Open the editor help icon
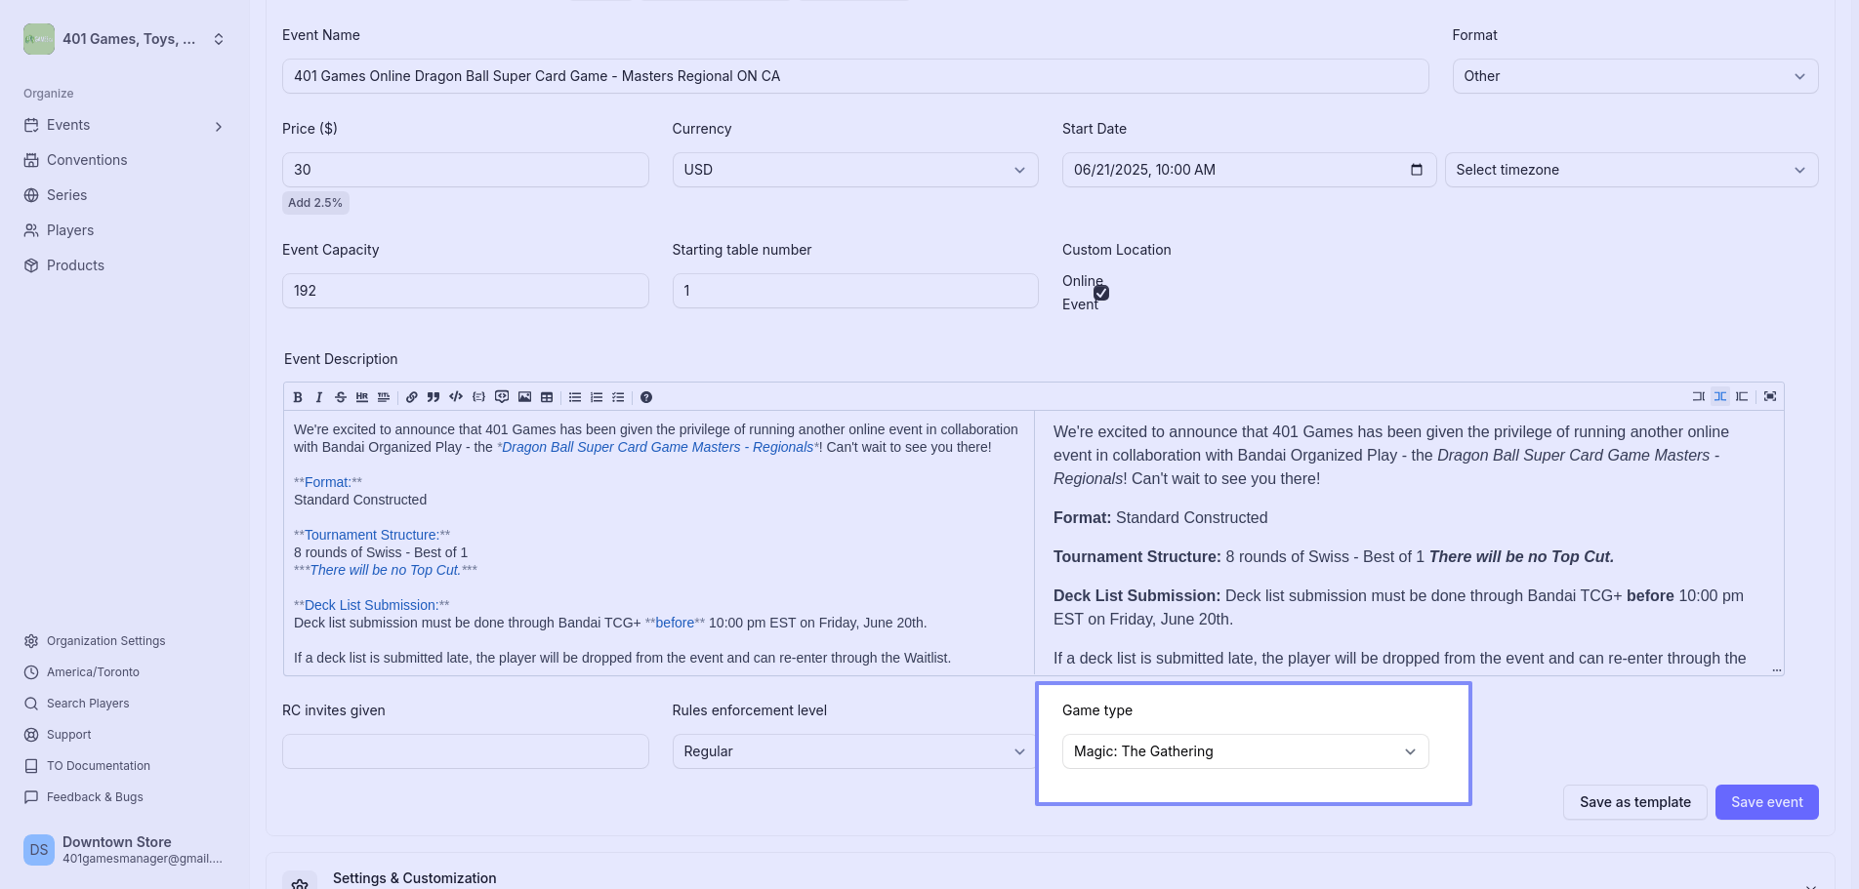 [646, 397]
